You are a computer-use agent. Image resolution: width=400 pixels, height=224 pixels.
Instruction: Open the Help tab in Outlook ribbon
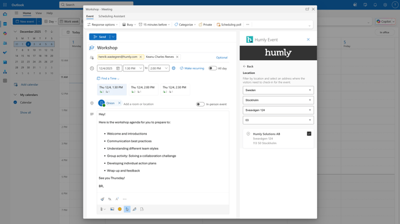point(50,13)
